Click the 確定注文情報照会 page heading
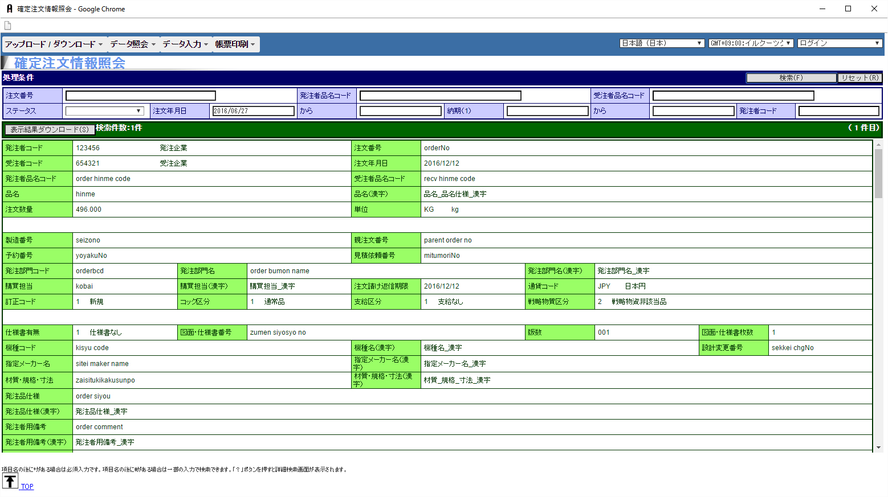Image resolution: width=888 pixels, height=497 pixels. 70,63
